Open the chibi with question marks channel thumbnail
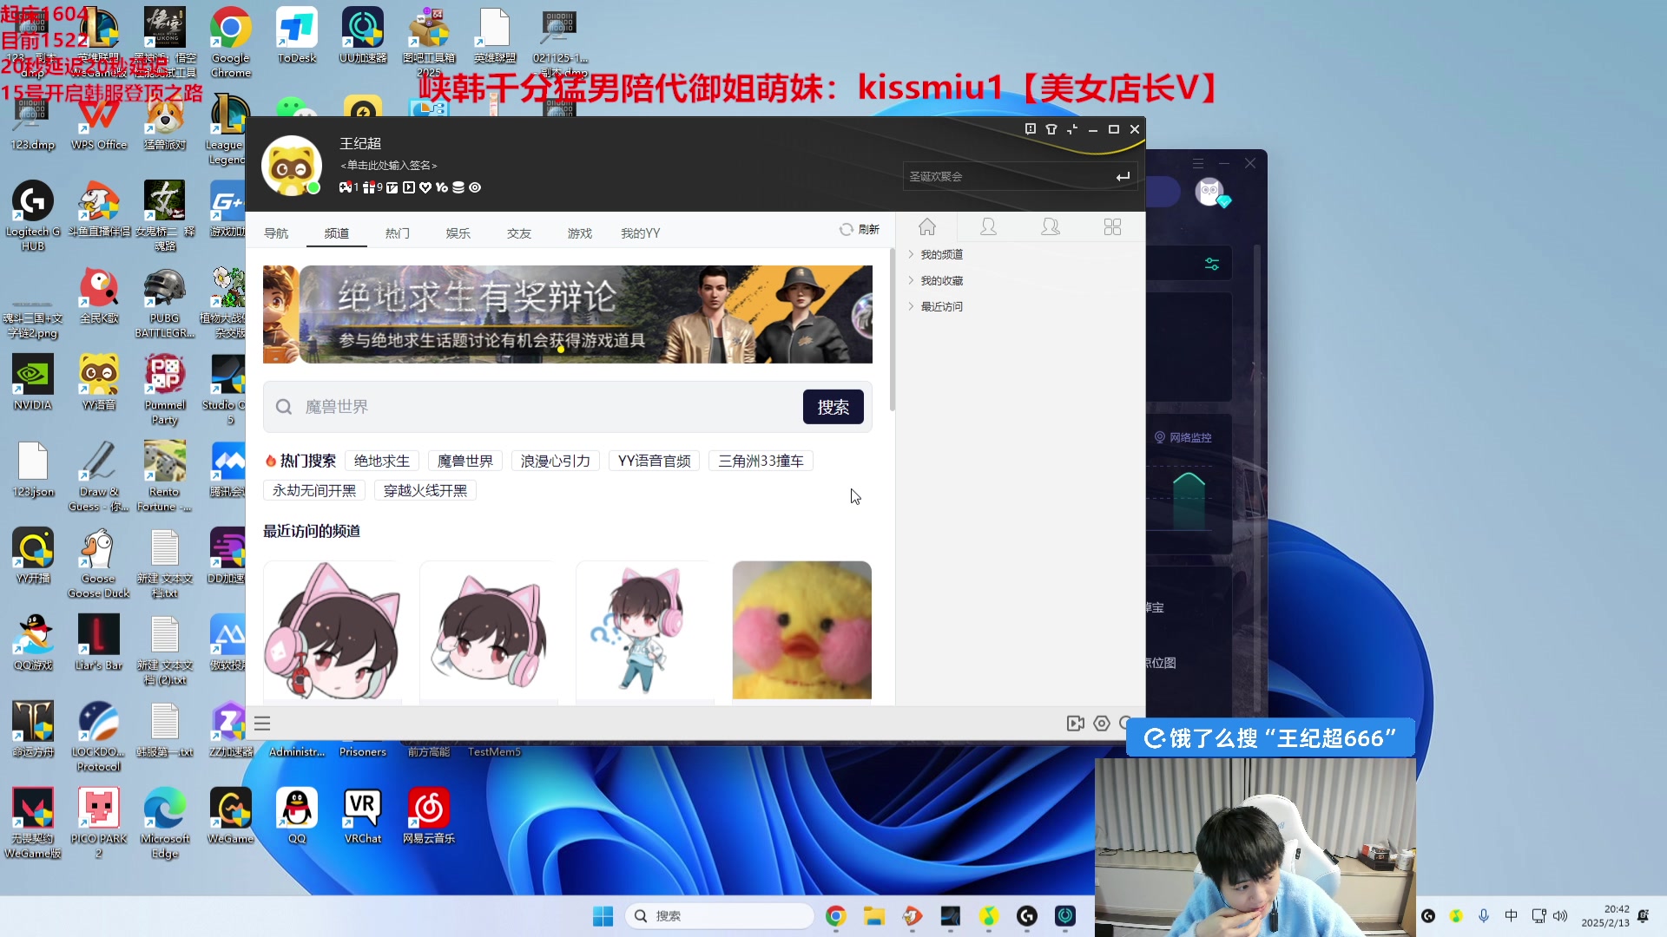The image size is (1667, 937). [646, 630]
